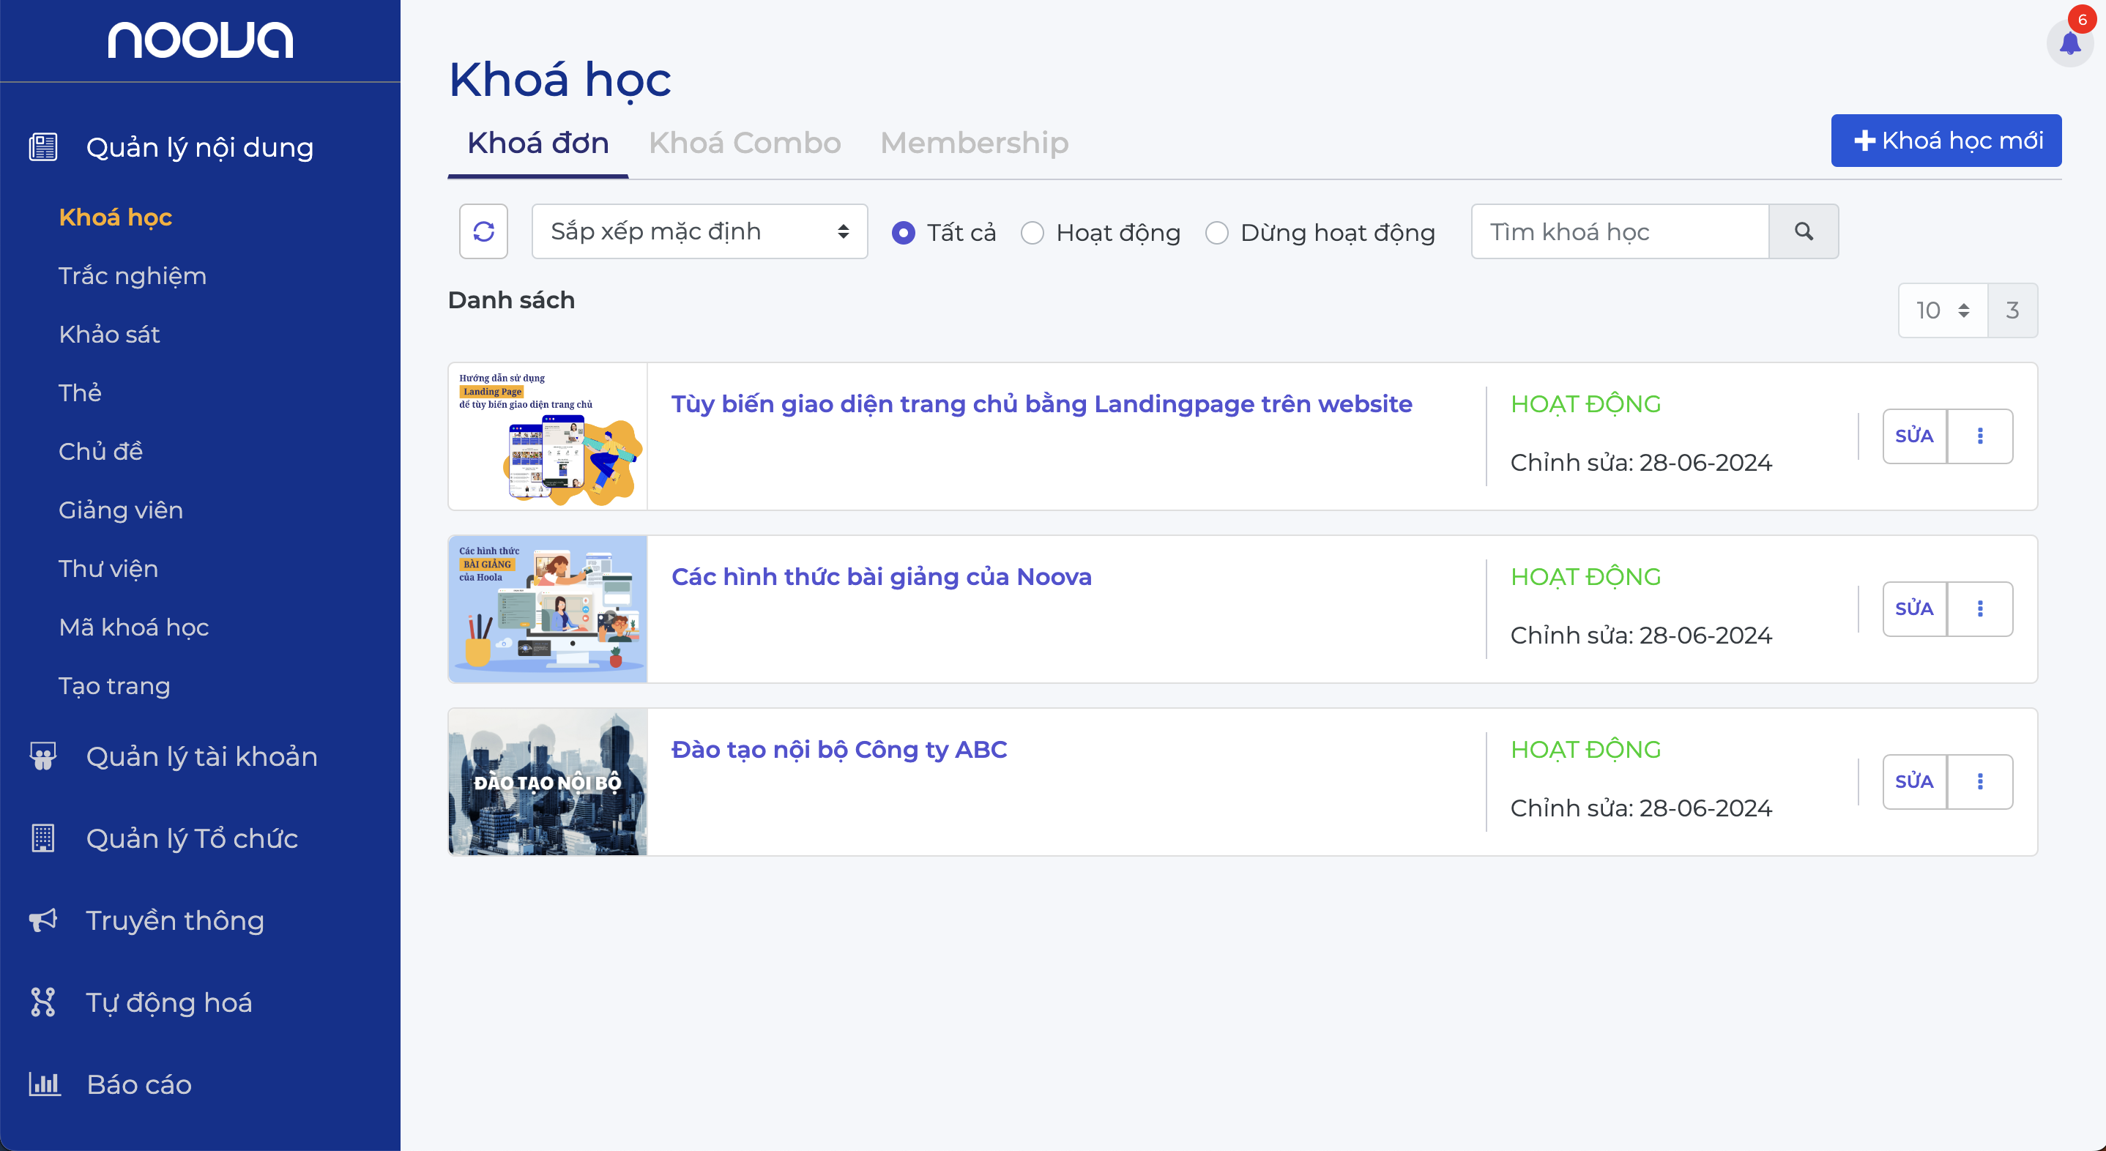Click SỬA for Tùy biến giao diện course

point(1914,436)
